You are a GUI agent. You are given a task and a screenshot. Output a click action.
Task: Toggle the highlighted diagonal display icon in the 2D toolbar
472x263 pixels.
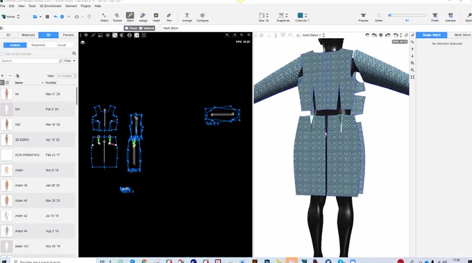115,35
